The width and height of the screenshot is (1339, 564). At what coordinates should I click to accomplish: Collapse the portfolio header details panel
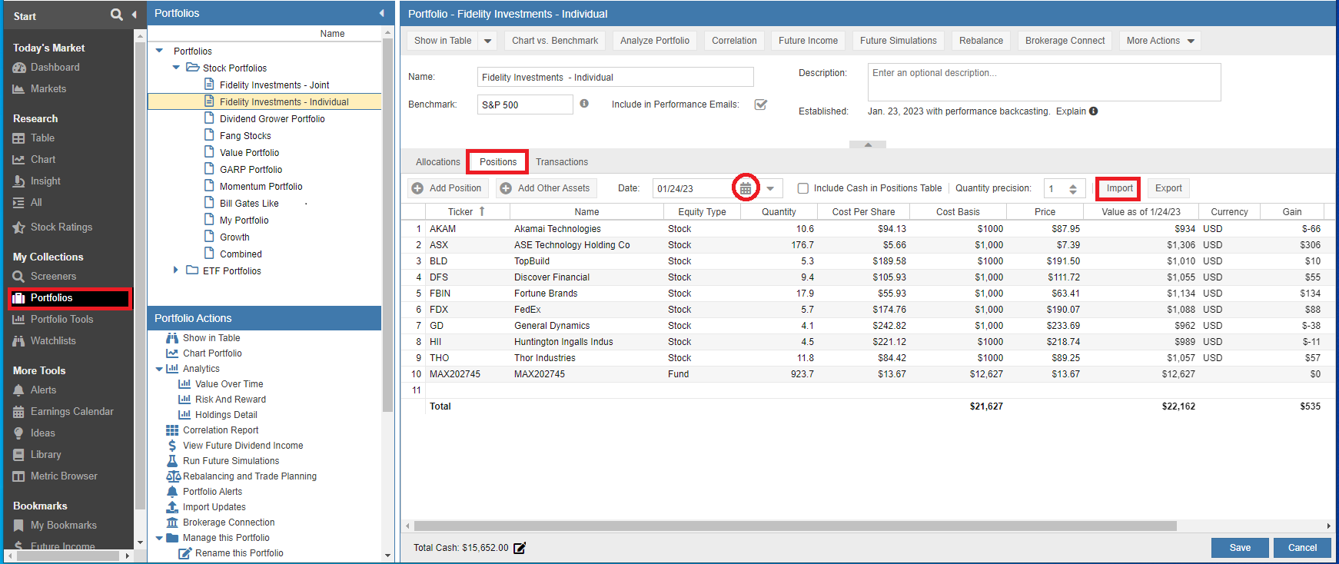tap(868, 144)
